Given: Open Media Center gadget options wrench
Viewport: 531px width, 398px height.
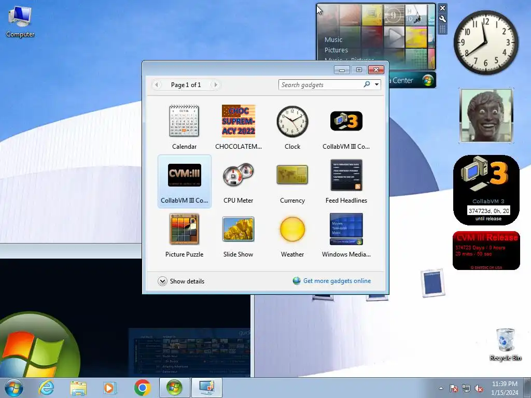Looking at the screenshot, I should 442,19.
